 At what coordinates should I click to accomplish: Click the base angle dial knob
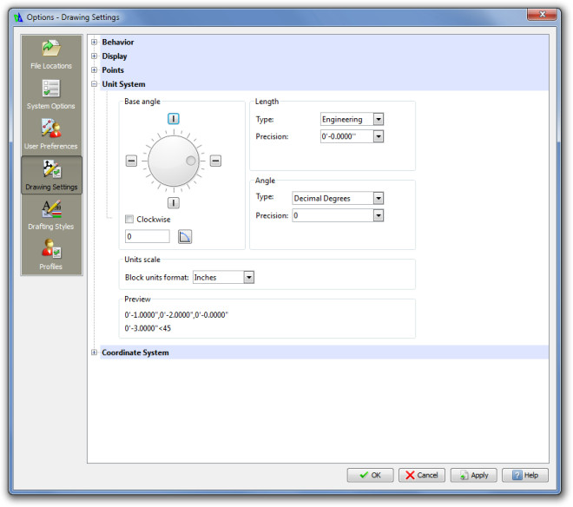[174, 161]
